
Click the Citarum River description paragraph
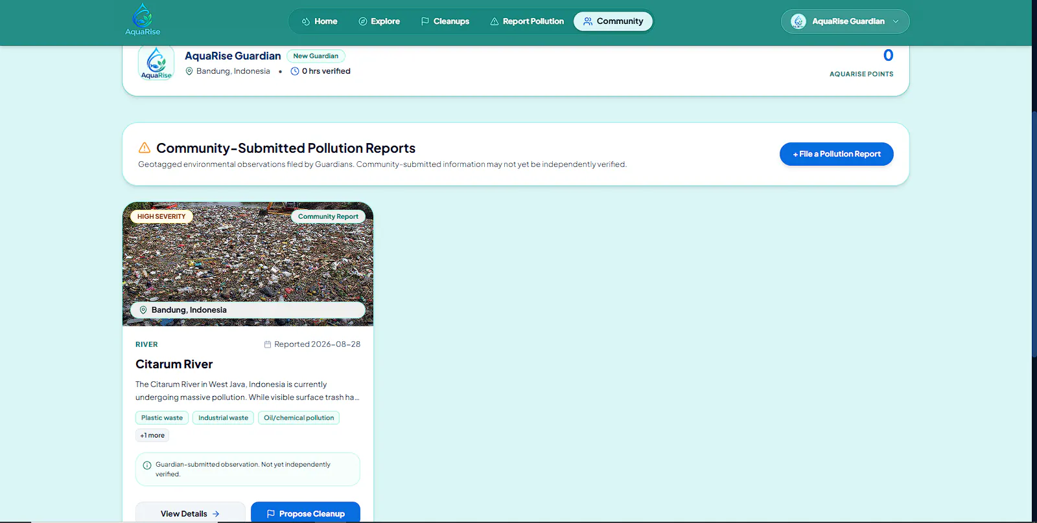point(247,391)
